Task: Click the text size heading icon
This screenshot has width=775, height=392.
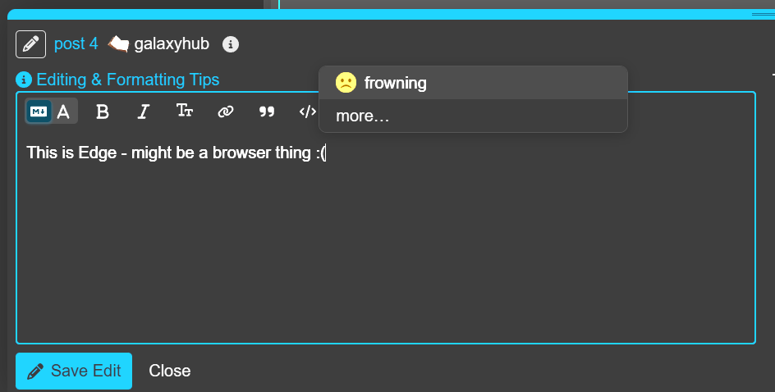Action: tap(185, 112)
